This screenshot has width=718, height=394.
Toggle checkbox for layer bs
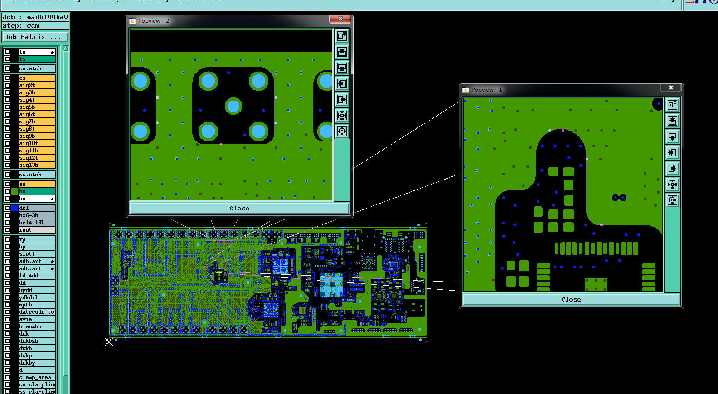pyautogui.click(x=7, y=191)
